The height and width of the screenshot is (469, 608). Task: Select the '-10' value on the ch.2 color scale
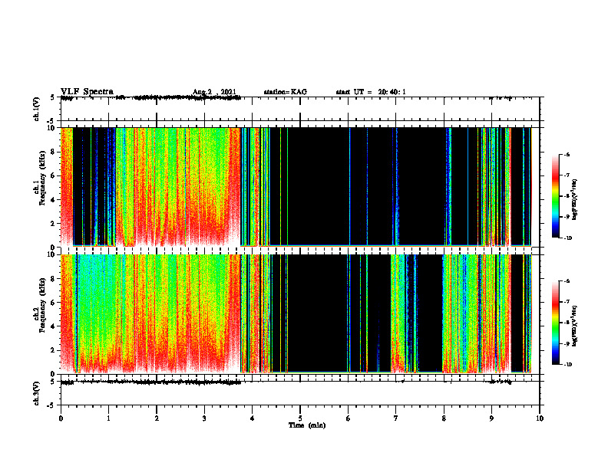[x=567, y=364]
